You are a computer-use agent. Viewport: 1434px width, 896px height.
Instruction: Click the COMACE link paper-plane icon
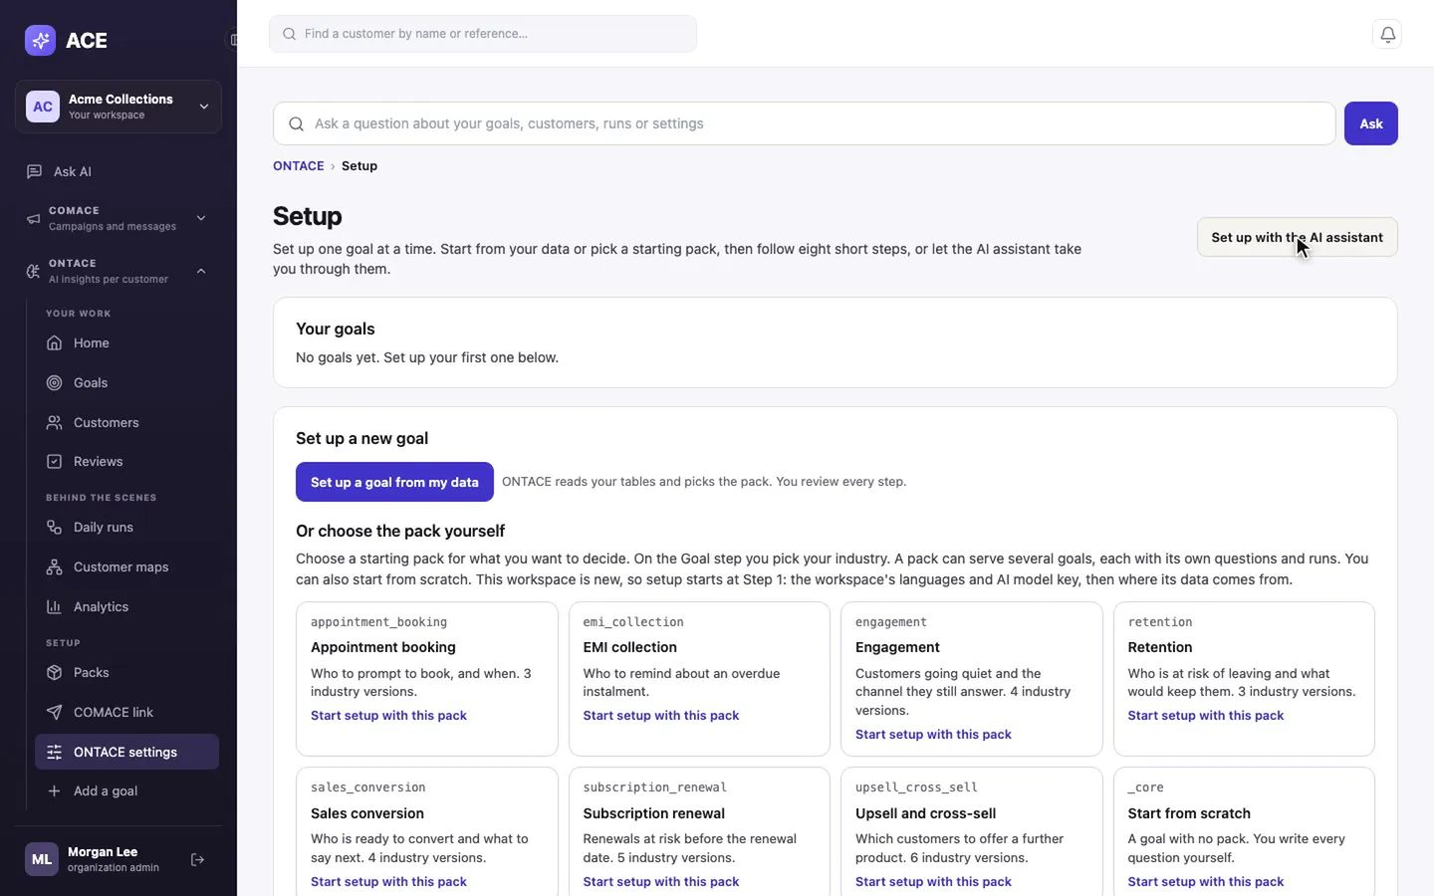click(x=55, y=712)
